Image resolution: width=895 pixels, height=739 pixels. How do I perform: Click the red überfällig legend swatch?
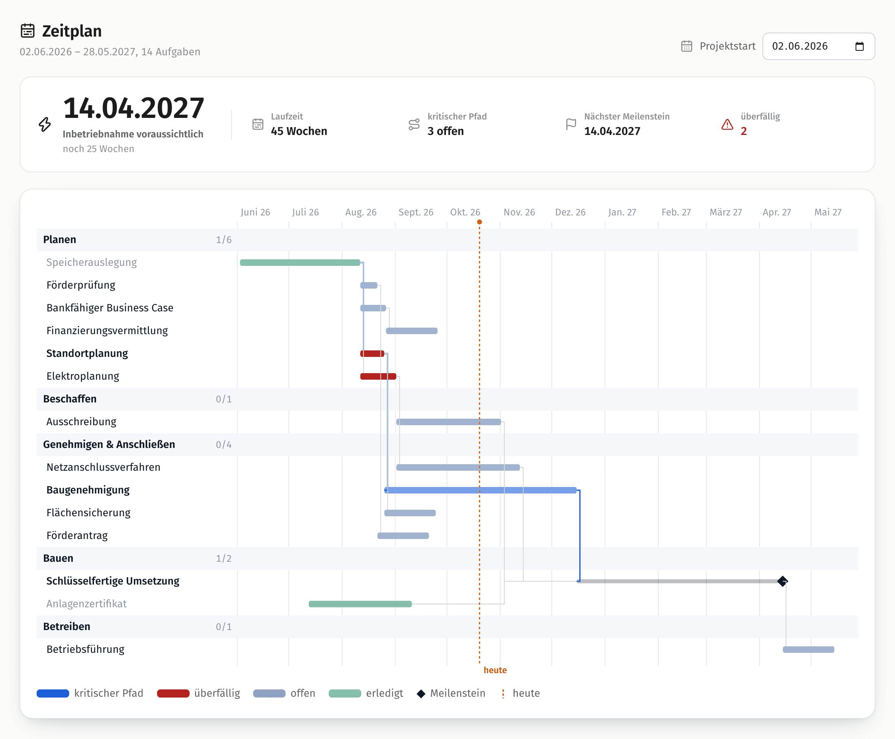pos(173,693)
